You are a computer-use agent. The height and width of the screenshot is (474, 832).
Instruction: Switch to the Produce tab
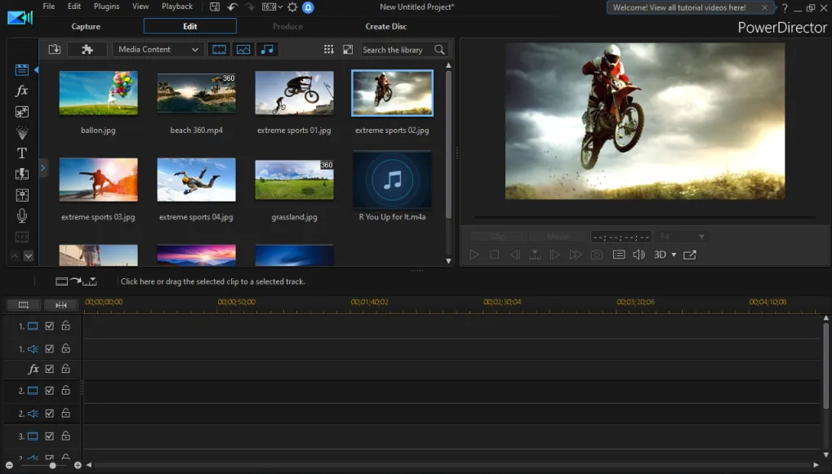tap(287, 26)
